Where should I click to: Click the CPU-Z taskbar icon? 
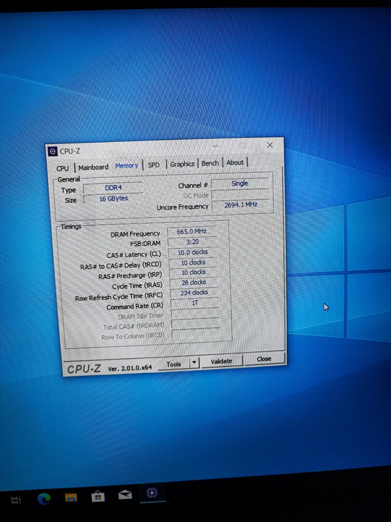[152, 493]
